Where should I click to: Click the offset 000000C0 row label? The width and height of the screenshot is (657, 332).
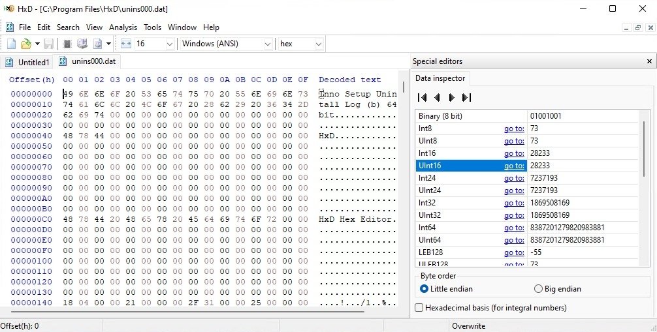pyautogui.click(x=31, y=219)
